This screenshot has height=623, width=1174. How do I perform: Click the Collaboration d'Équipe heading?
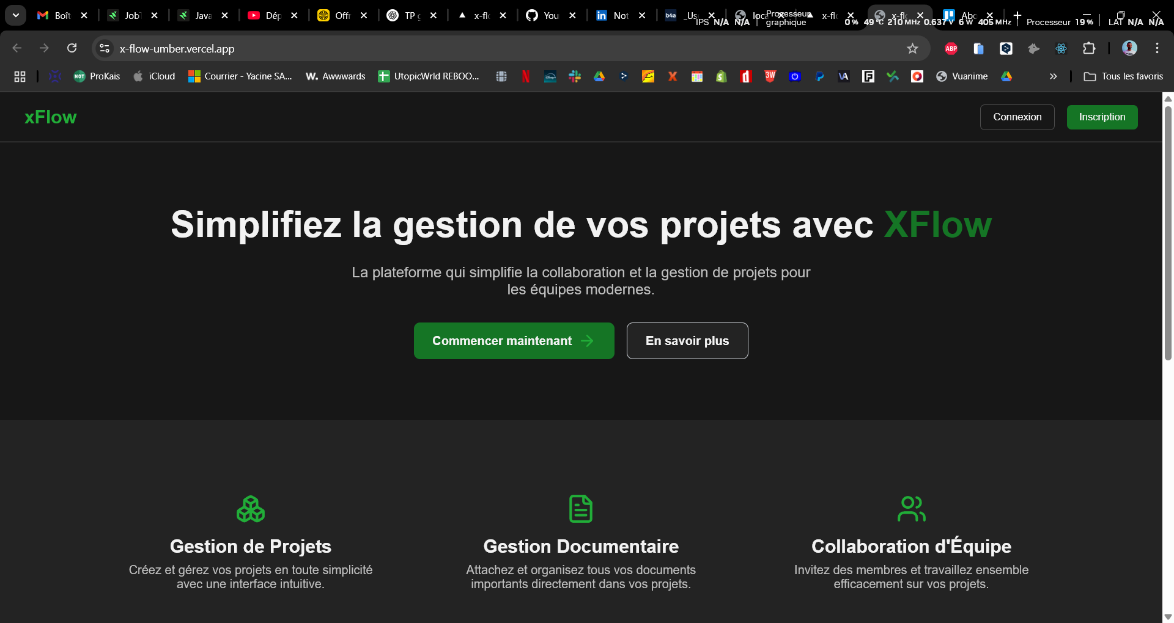911,546
